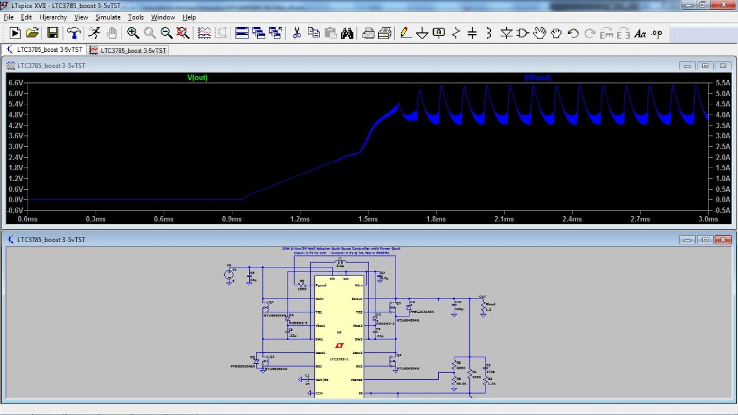The image size is (738, 415).
Task: Select the Resistor component tool
Action: tap(455, 33)
